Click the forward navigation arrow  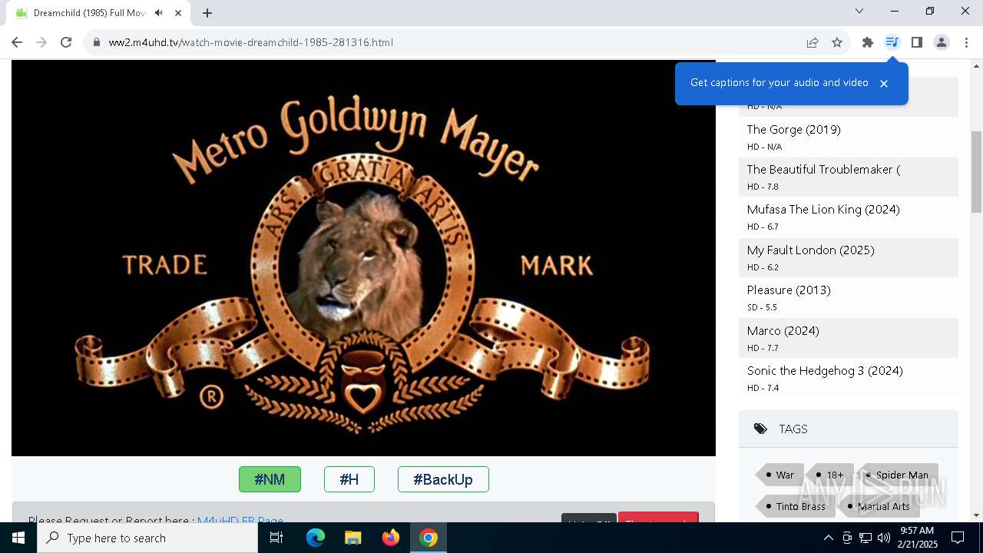41,42
